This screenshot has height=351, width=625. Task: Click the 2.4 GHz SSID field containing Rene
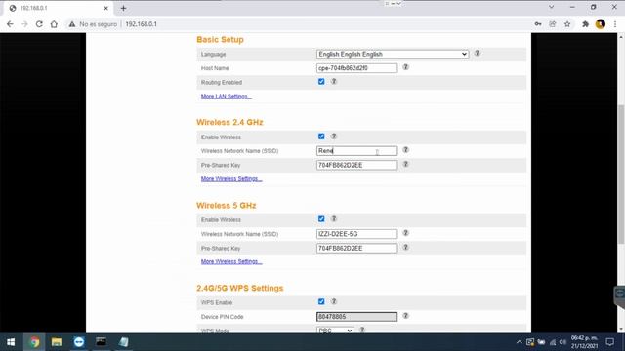click(x=356, y=151)
